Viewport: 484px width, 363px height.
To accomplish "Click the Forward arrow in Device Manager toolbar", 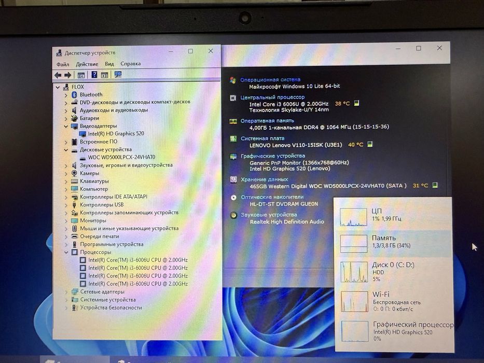I will [68, 75].
